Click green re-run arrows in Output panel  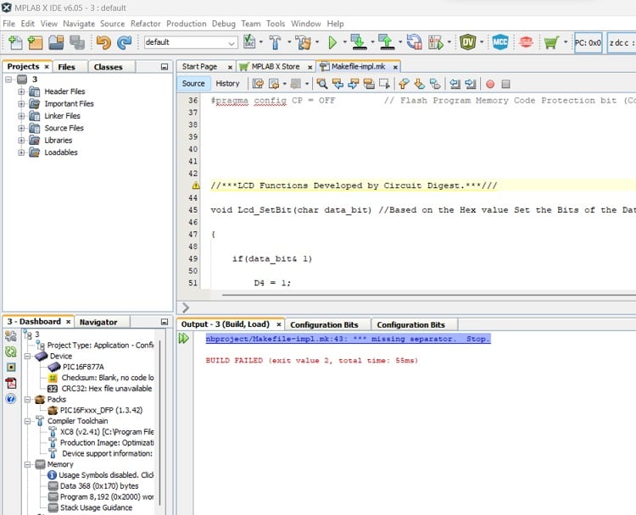[x=184, y=339]
